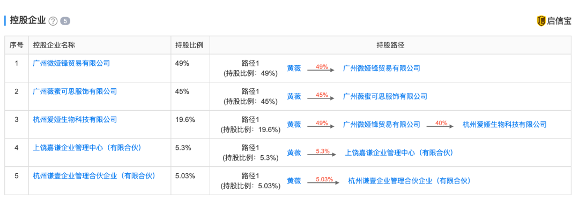The height and width of the screenshot is (207, 579).
Task: Click 广州微娅锋贸易有限公司 in row 3 path
Action: point(382,125)
